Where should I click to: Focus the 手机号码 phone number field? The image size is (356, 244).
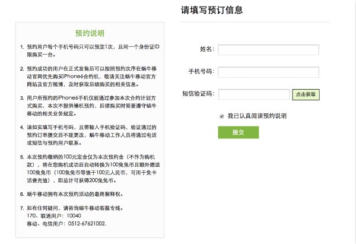(269, 72)
